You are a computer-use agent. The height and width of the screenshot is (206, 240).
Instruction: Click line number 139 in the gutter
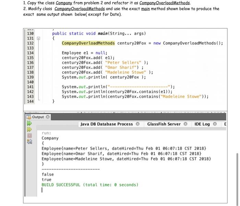30,77
